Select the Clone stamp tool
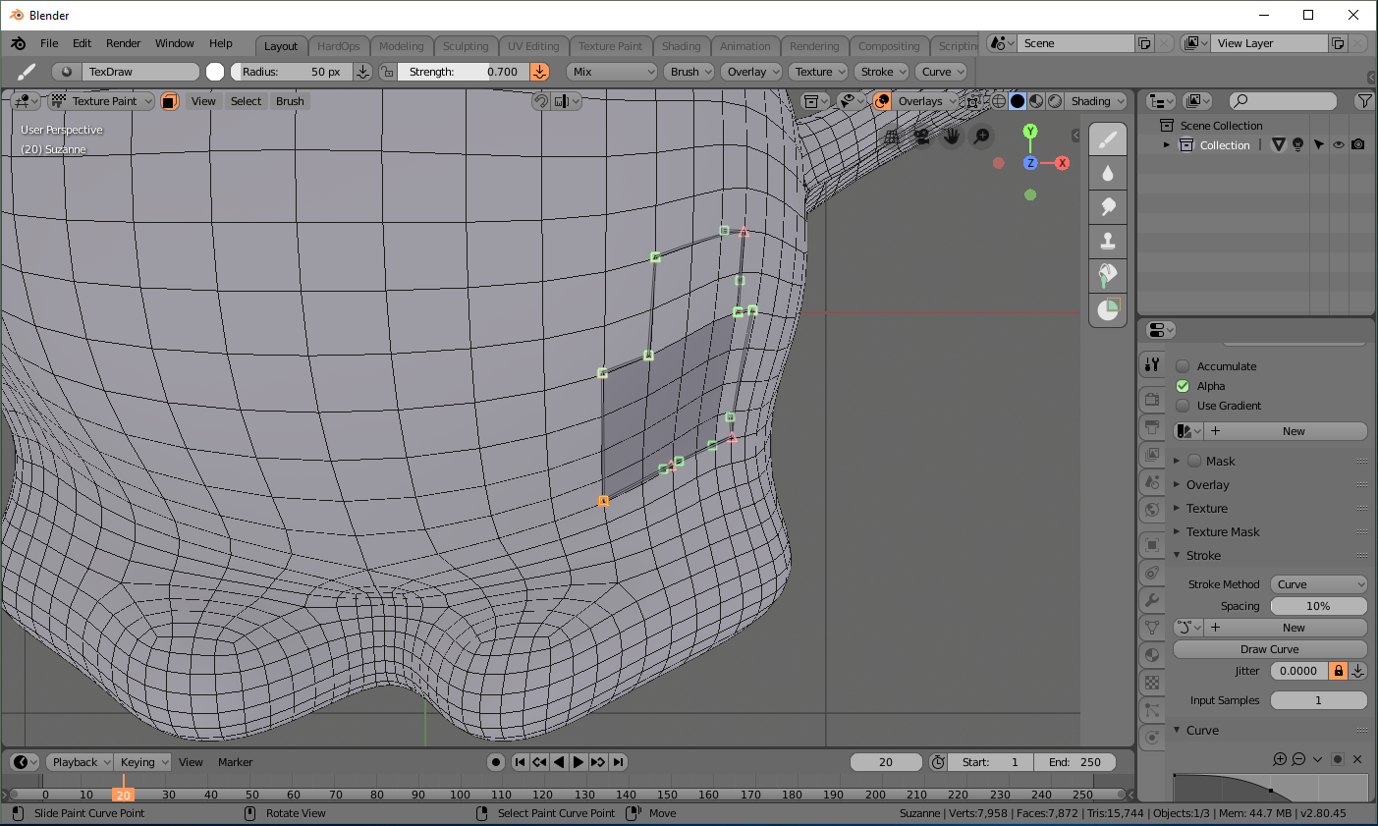The image size is (1378, 826). [1108, 241]
